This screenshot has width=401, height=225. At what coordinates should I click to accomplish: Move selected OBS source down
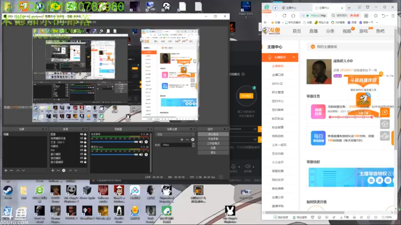click(76, 170)
